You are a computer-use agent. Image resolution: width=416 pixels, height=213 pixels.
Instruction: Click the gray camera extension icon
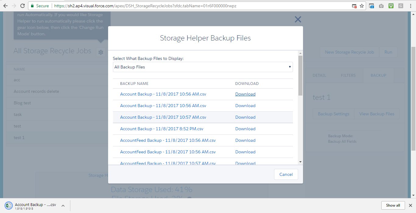381,6
